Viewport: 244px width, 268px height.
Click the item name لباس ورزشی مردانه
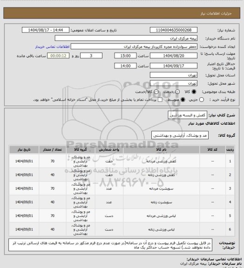coord(161,216)
